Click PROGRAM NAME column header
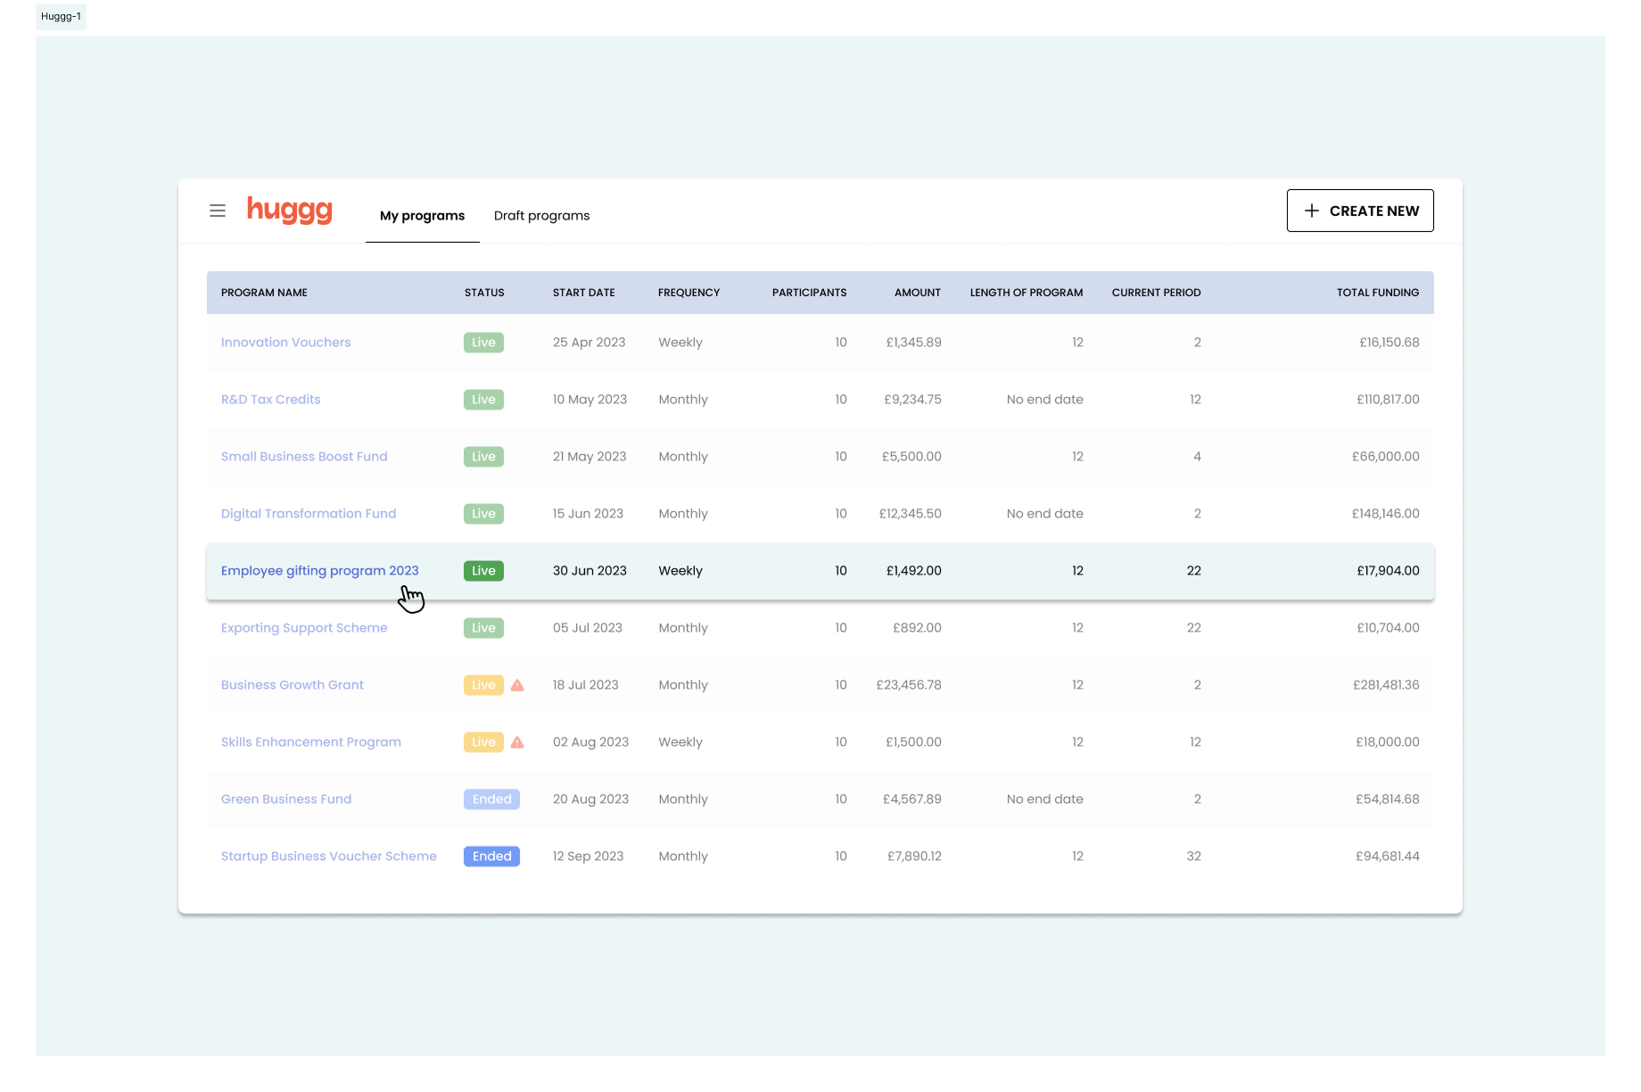 point(264,293)
